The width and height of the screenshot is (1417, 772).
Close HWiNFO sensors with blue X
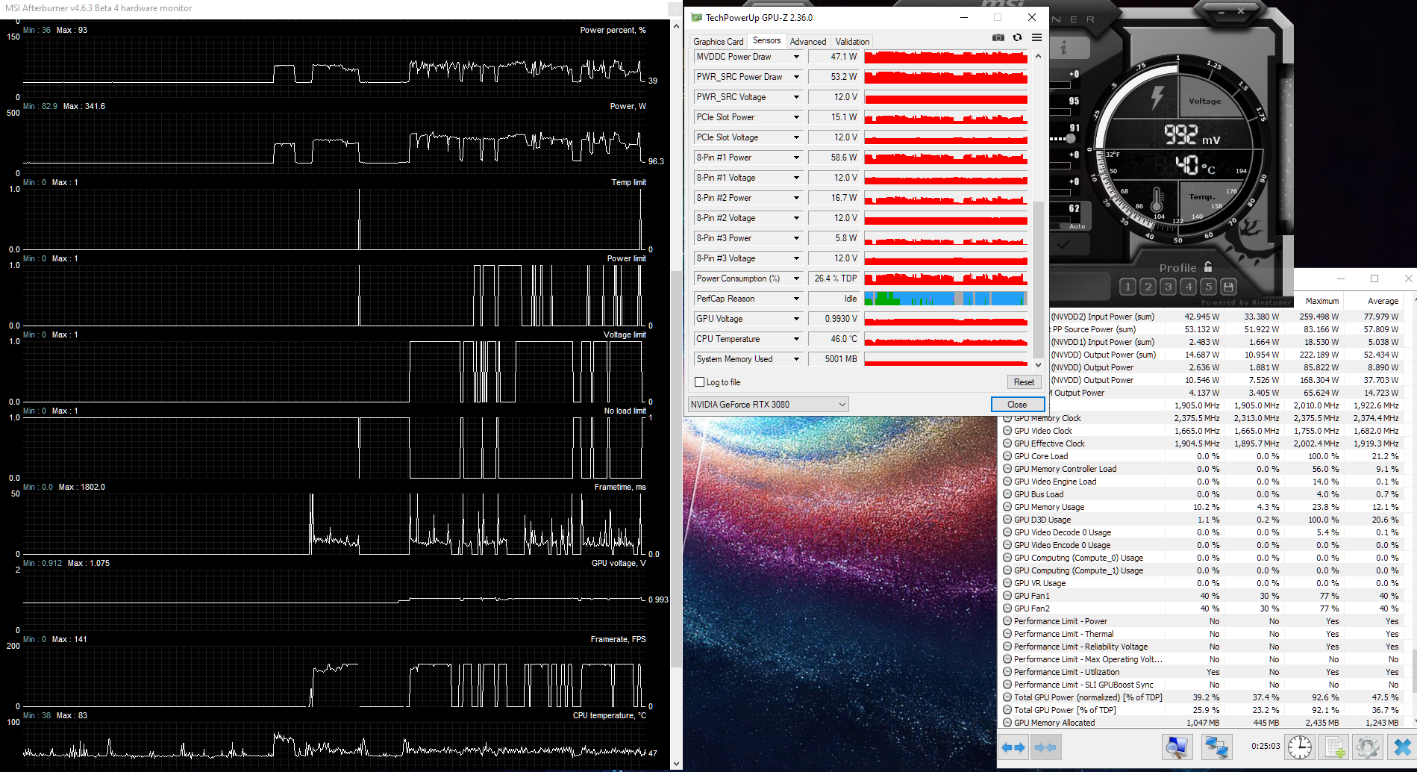click(x=1402, y=747)
